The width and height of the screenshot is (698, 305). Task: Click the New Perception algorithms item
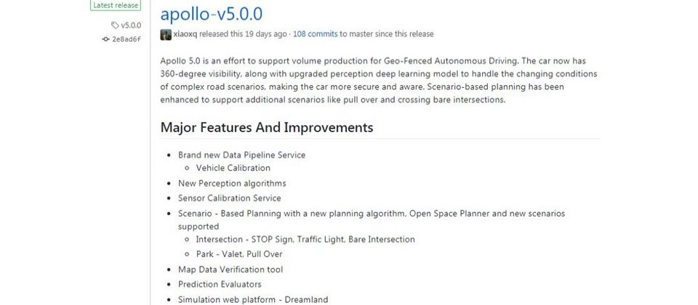coord(232,183)
